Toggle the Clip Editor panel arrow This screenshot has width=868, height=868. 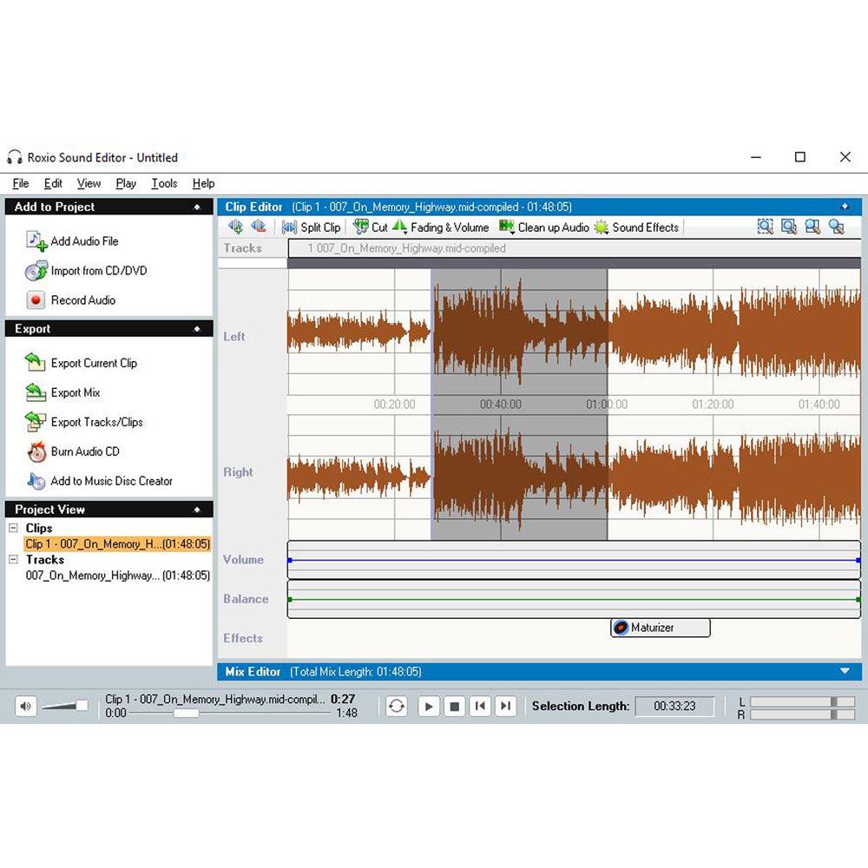click(845, 207)
